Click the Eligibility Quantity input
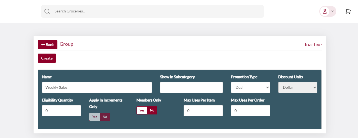The height and width of the screenshot is (138, 358). pos(61,111)
